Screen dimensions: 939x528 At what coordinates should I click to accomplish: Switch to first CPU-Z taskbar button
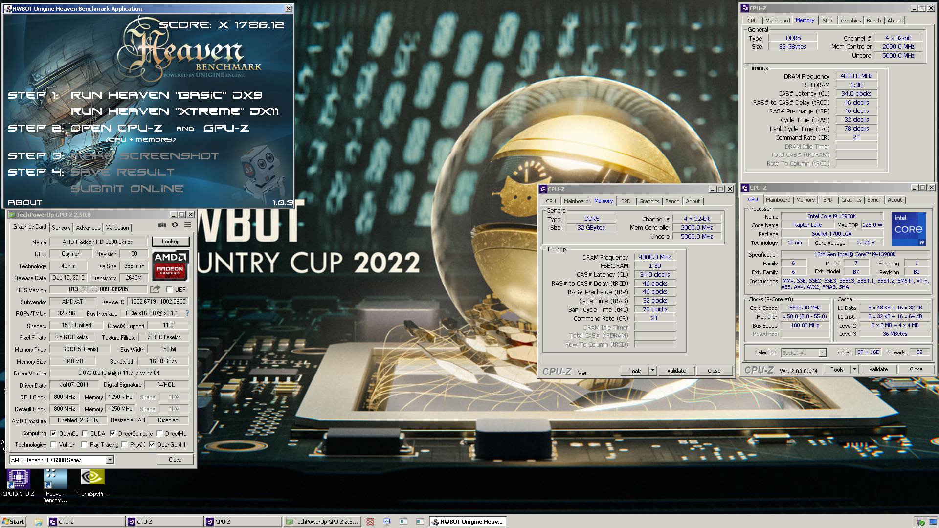click(x=86, y=522)
